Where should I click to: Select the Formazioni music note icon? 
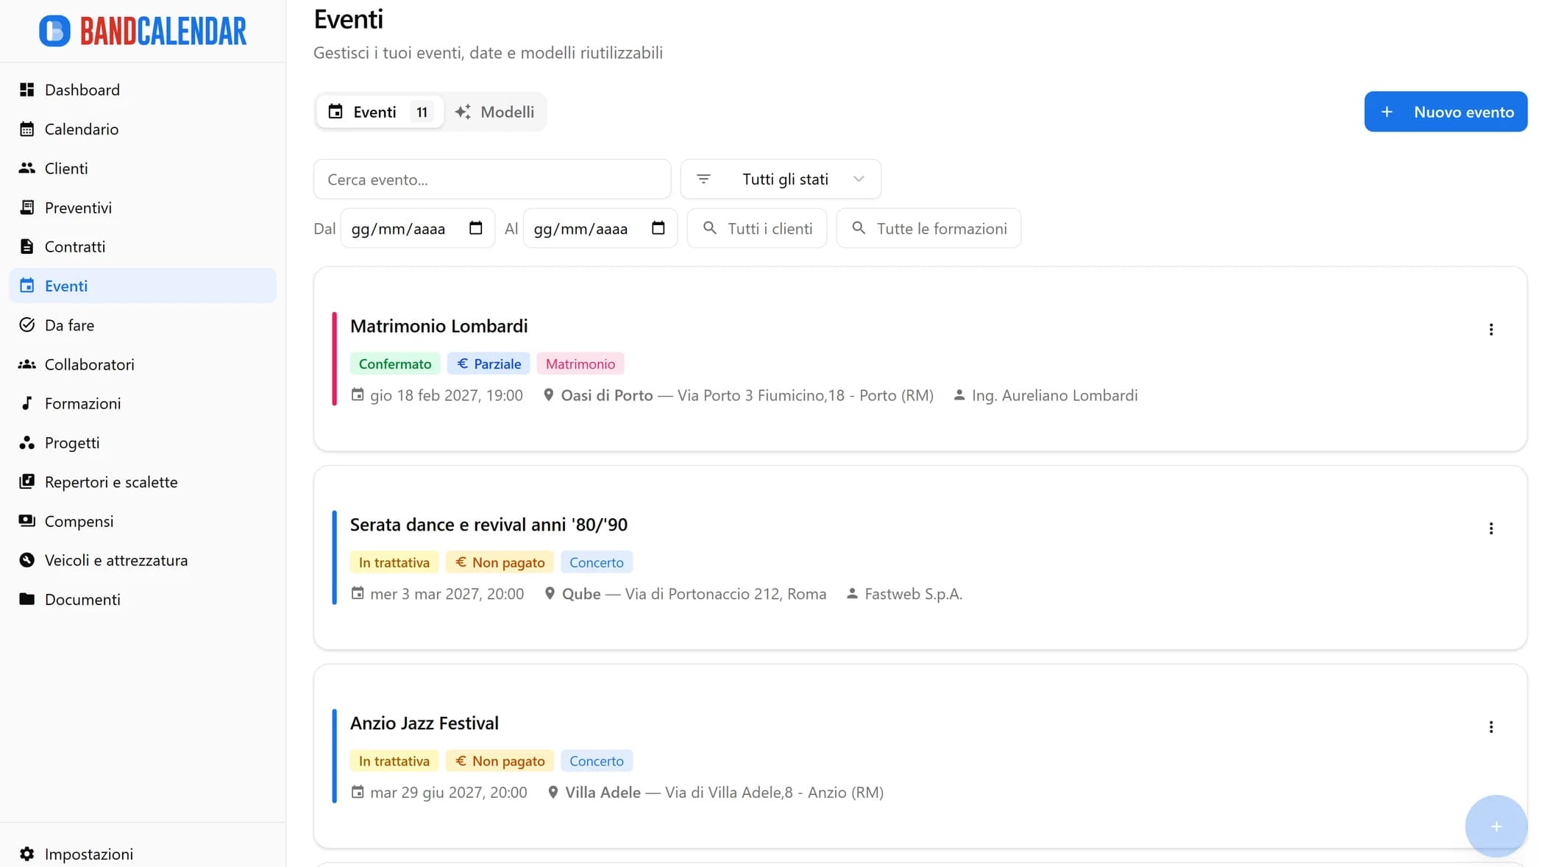click(27, 403)
